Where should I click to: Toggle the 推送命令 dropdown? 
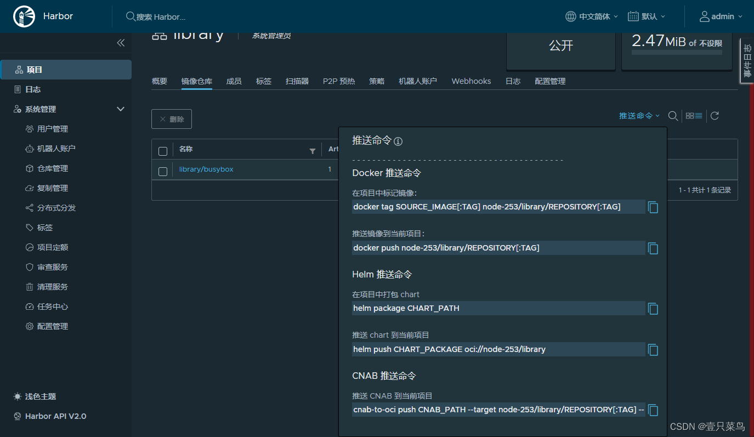click(x=640, y=116)
